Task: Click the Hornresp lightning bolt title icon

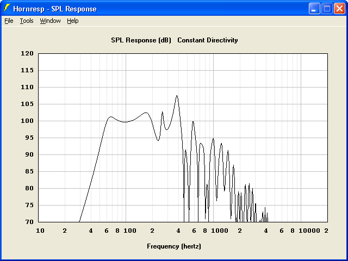Action: pos(7,8)
